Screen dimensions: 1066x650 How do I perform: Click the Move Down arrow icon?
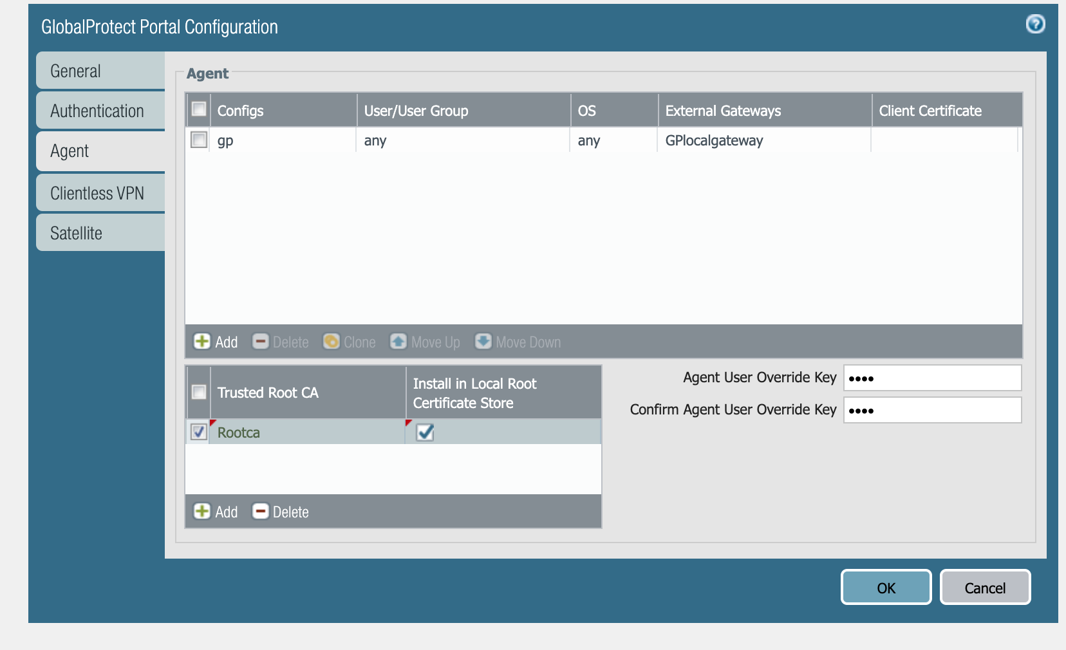(483, 342)
